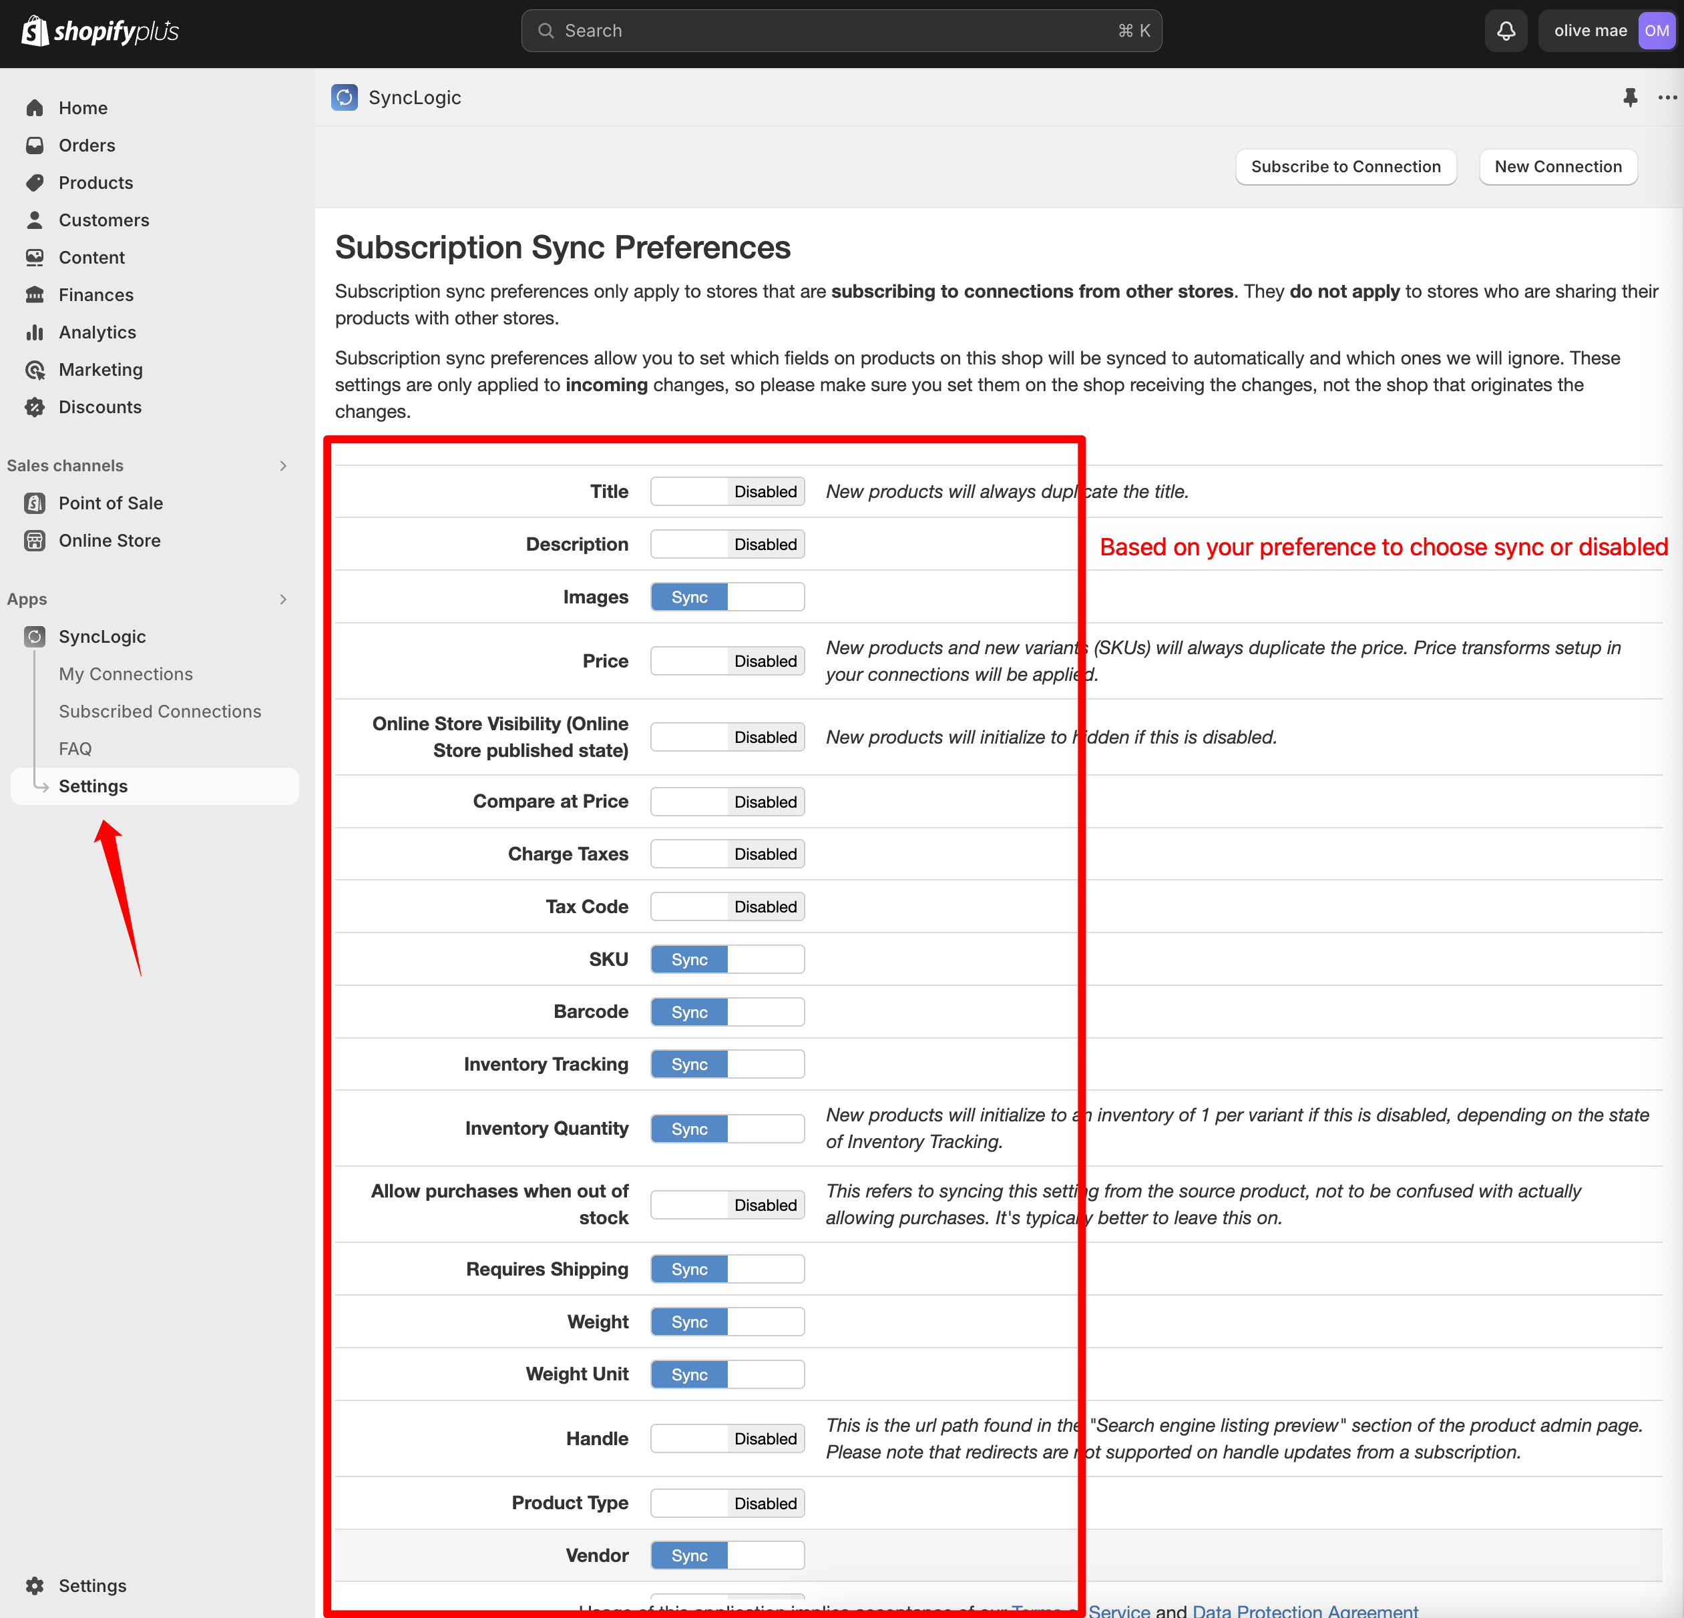
Task: Click the bottom Settings gear icon
Action: [x=34, y=1585]
